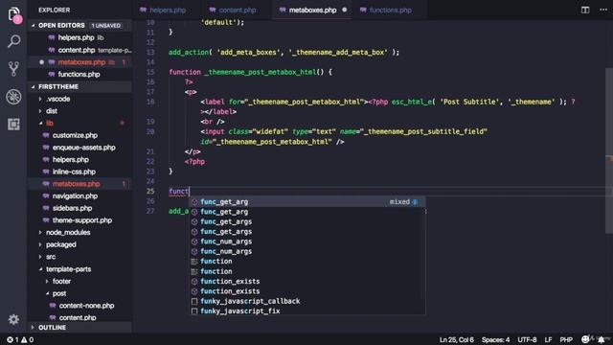Place cursor on line 25 funct text

coord(179,192)
